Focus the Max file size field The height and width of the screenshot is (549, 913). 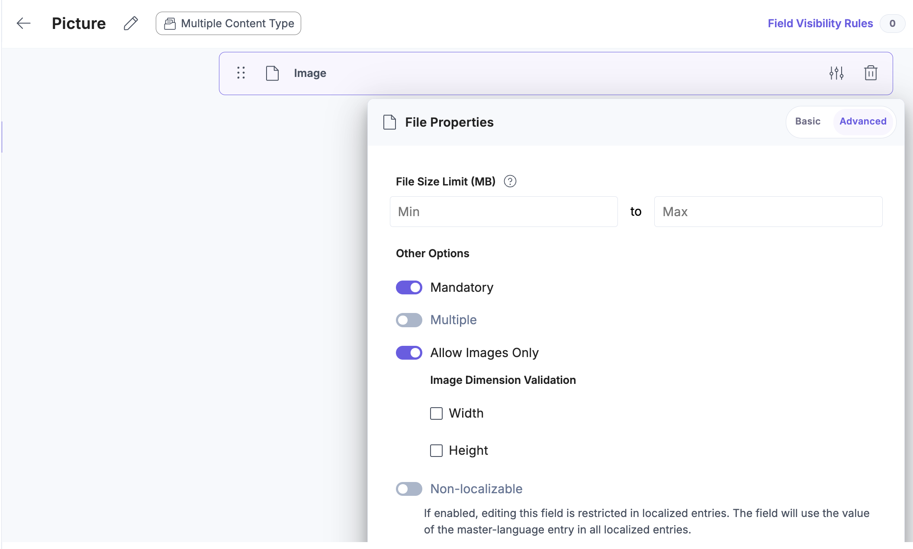click(768, 211)
